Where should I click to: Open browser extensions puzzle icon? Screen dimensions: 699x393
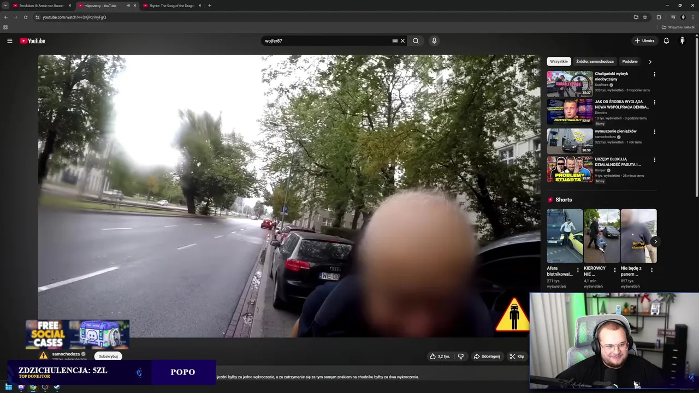tap(659, 17)
